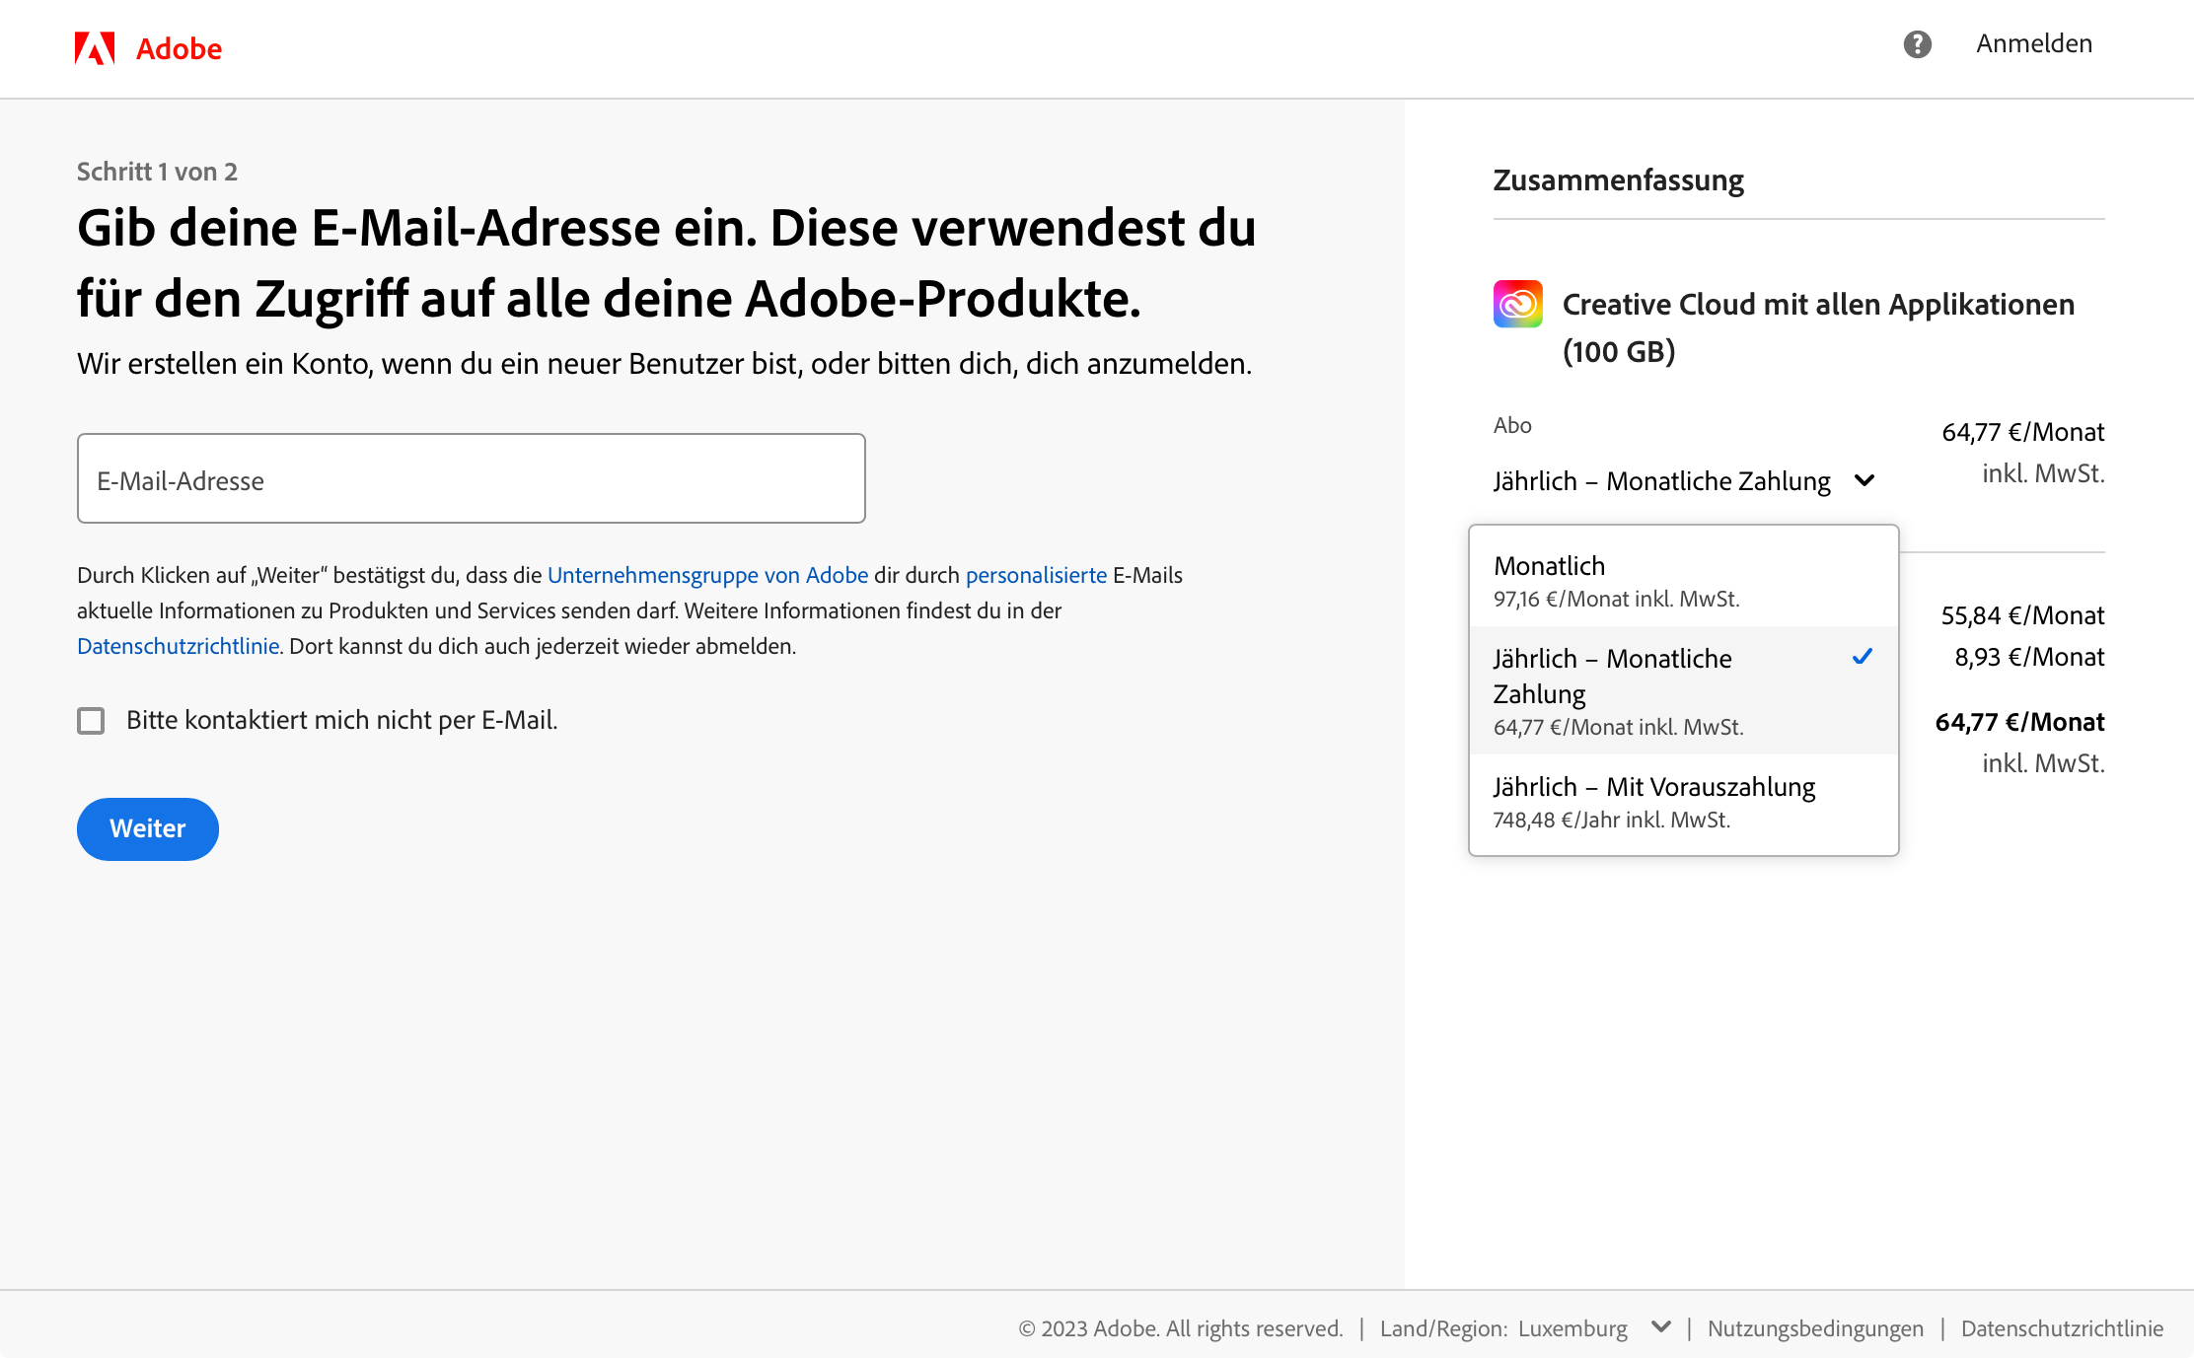Image resolution: width=2194 pixels, height=1358 pixels.
Task: Click "Luxemburg" in the footer region menu
Action: coord(1574,1327)
